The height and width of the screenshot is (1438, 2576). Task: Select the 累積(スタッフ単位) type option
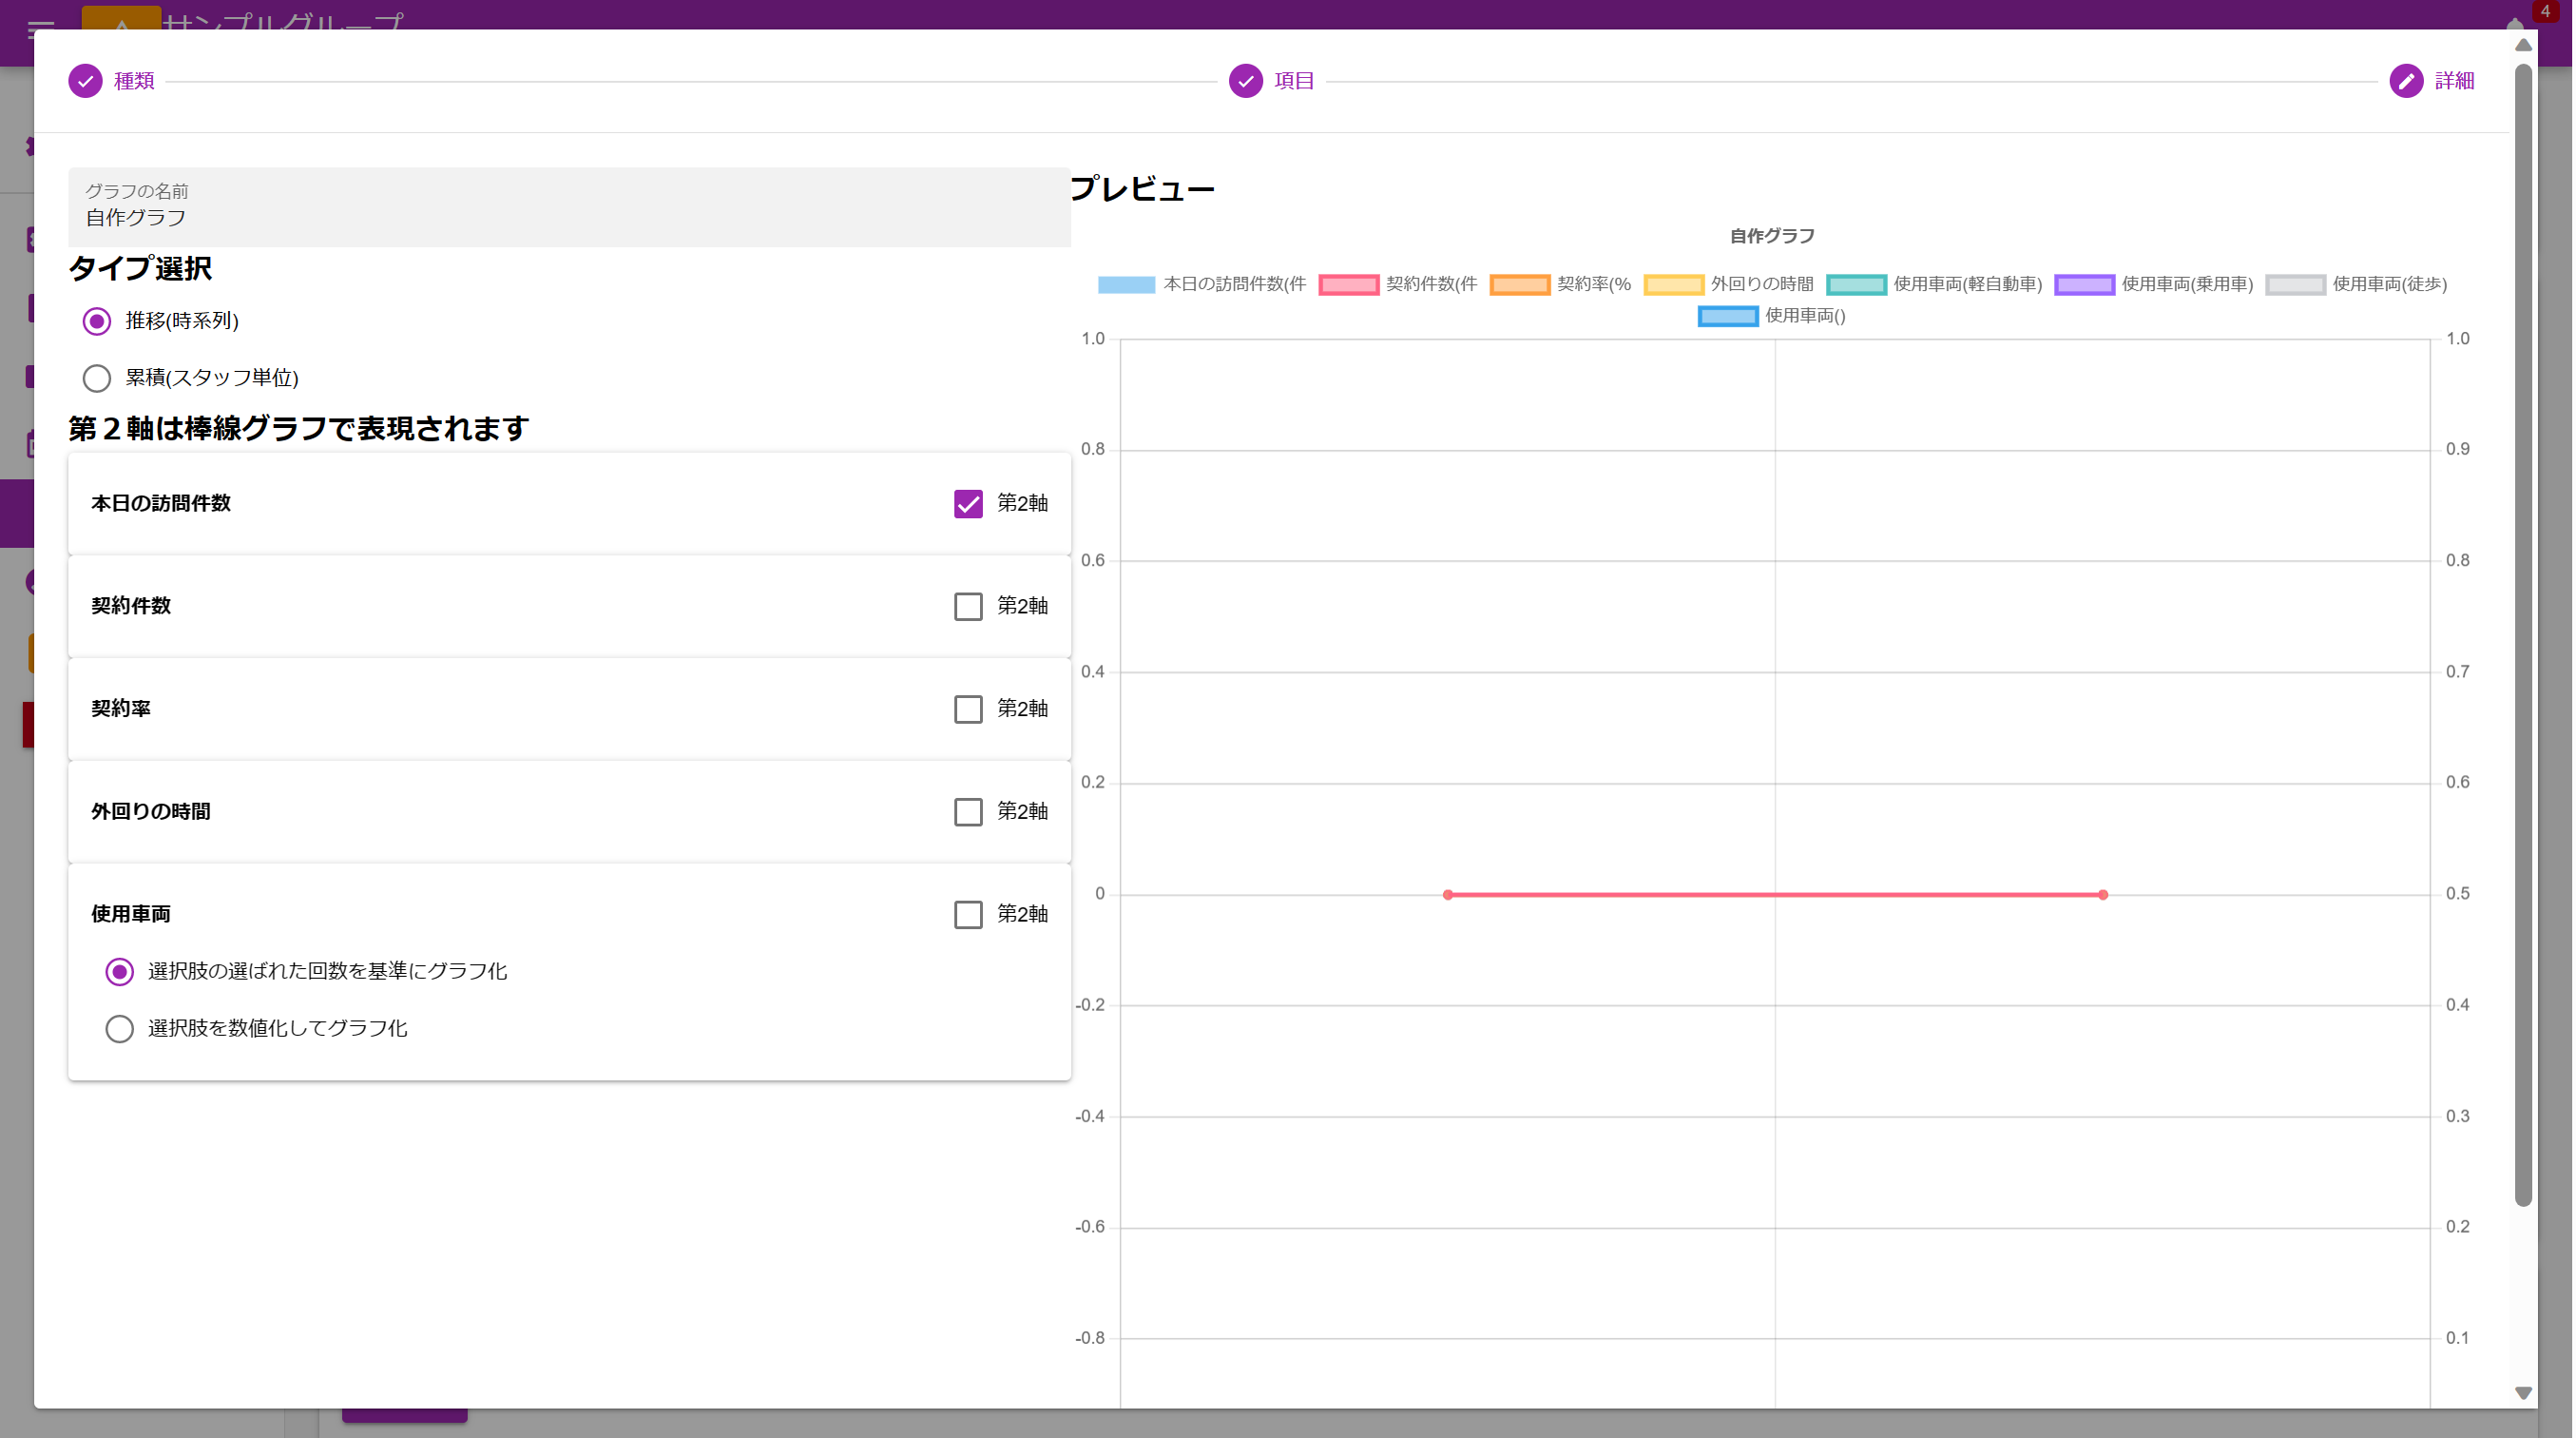pos(97,379)
